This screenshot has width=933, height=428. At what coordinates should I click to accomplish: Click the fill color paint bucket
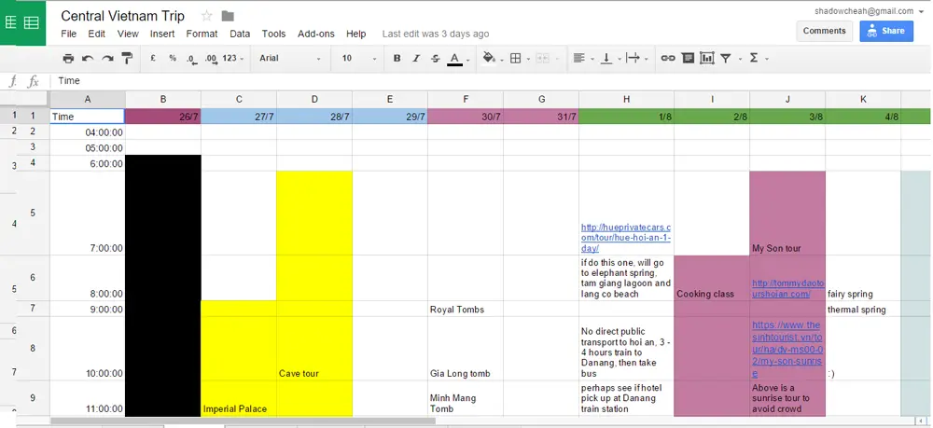tap(489, 58)
